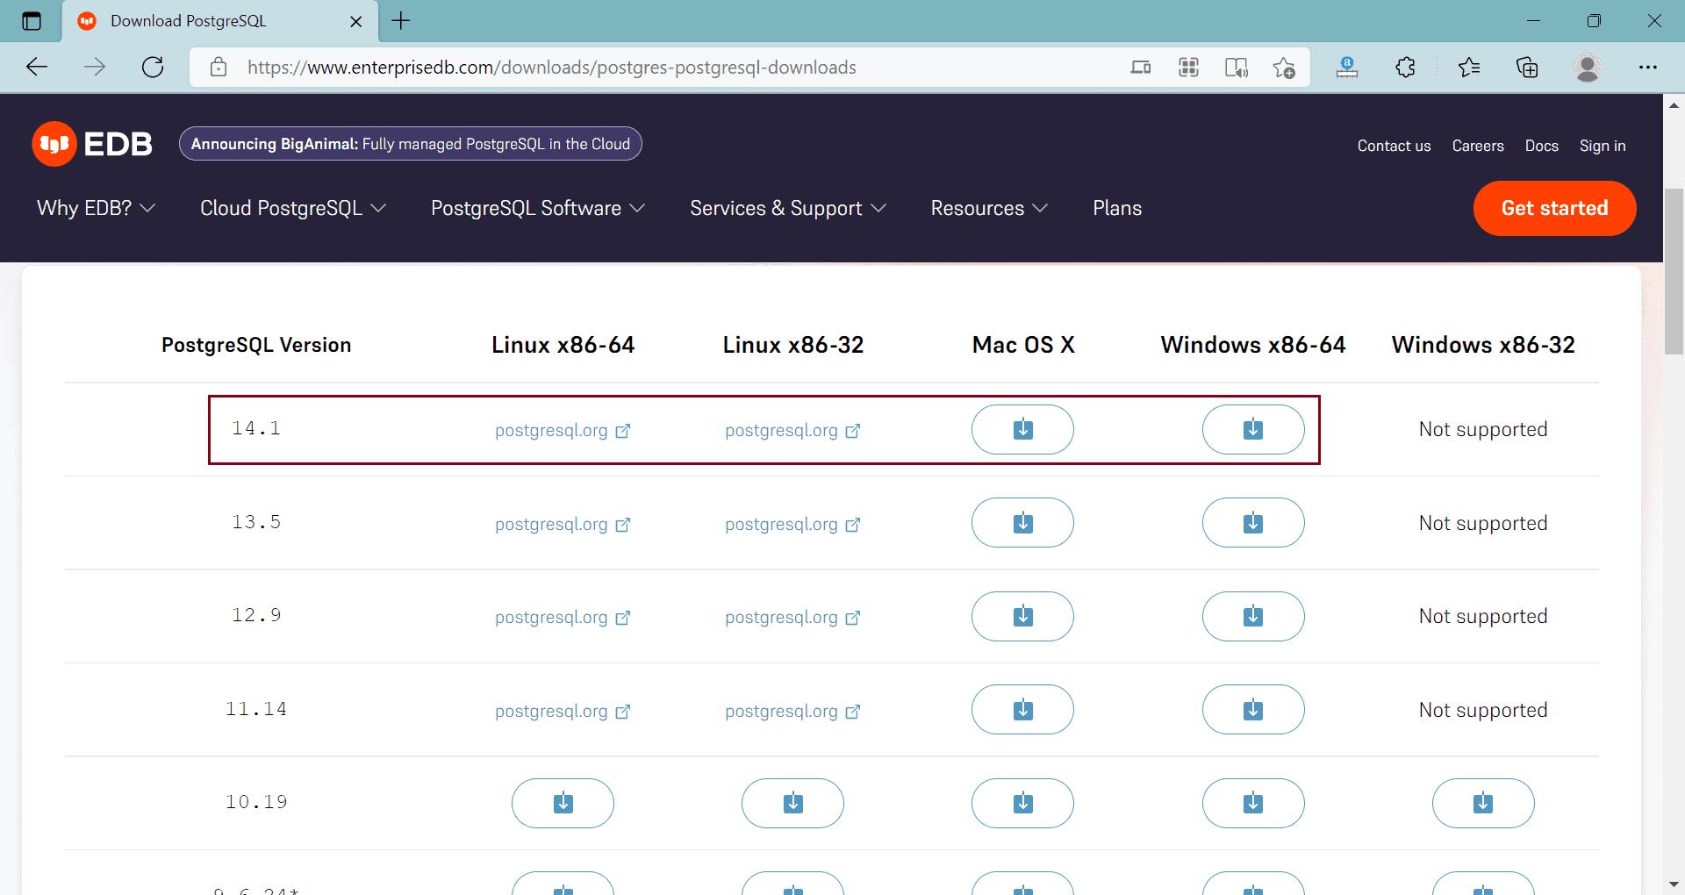Click the Add to favorites star icon
Screen dimensions: 1685x895
[1284, 67]
